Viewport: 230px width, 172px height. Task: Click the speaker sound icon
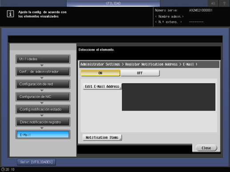pos(213,3)
